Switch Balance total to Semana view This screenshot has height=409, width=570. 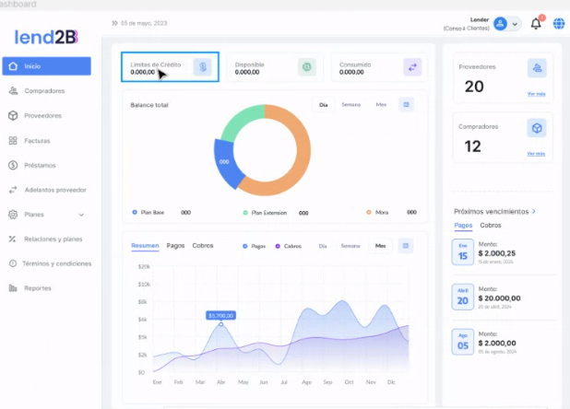(x=350, y=105)
